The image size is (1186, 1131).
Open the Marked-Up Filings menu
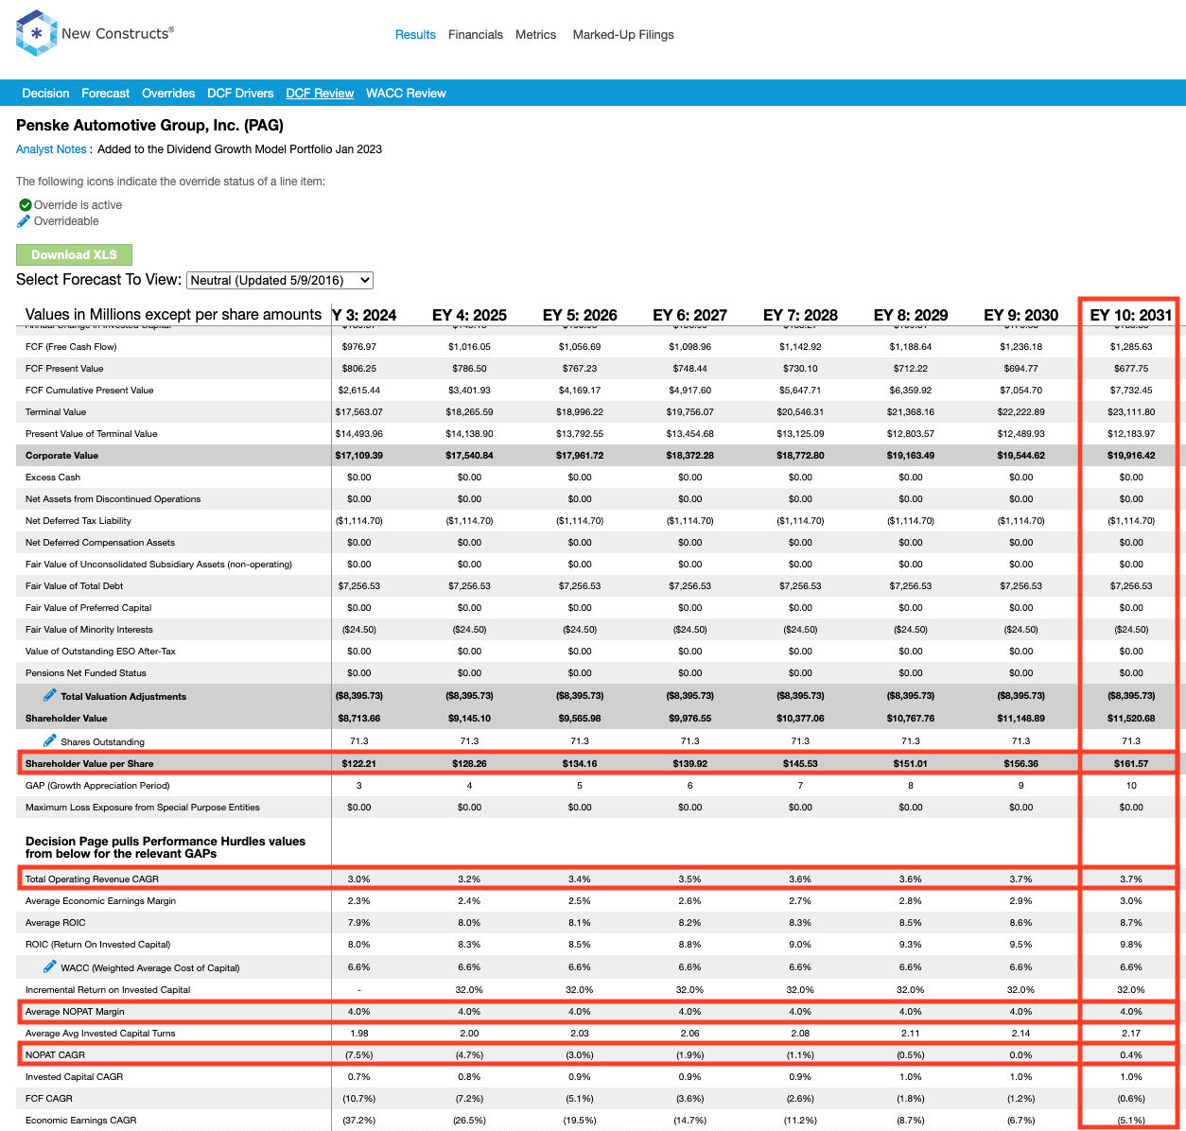tap(623, 35)
